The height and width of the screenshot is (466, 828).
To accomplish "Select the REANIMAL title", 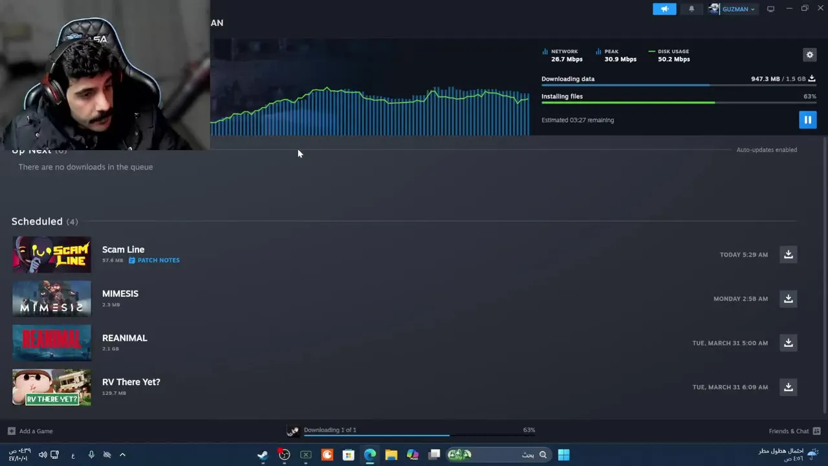I will 125,338.
